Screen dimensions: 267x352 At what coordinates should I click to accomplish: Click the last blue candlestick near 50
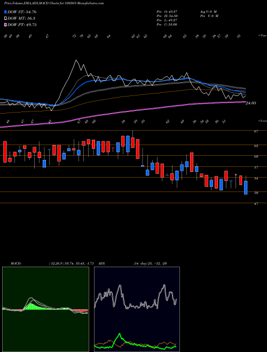point(246,188)
